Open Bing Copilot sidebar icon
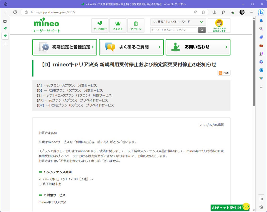Viewport: 267px width, 212px height. tap(261, 12)
